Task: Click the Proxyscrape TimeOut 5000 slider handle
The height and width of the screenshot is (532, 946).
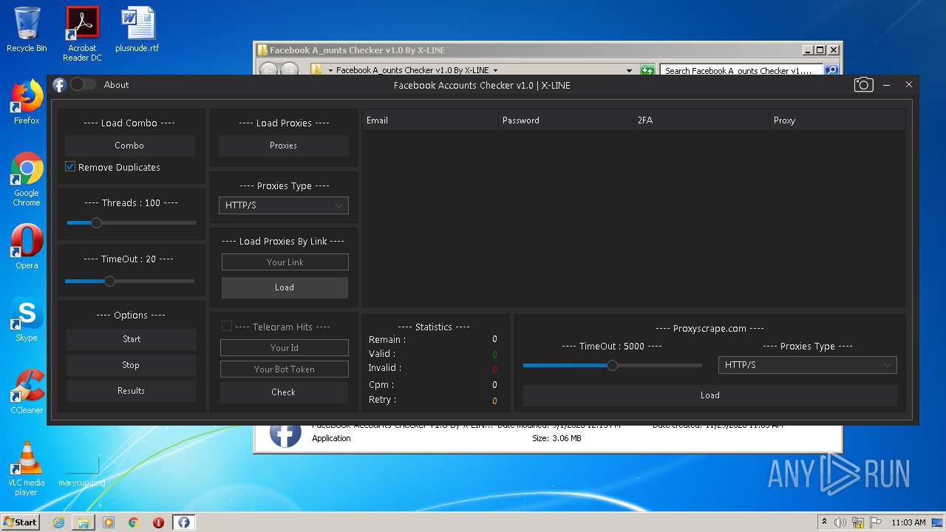Action: [612, 365]
